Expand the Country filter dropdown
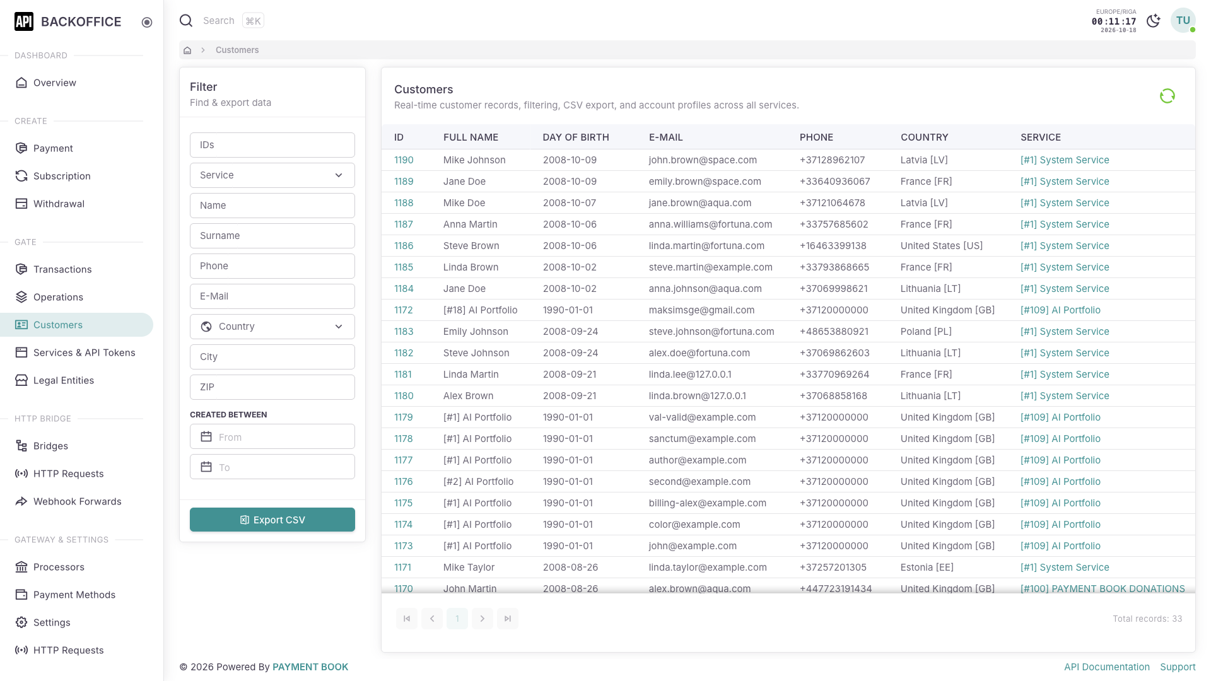1211x681 pixels. (x=272, y=327)
